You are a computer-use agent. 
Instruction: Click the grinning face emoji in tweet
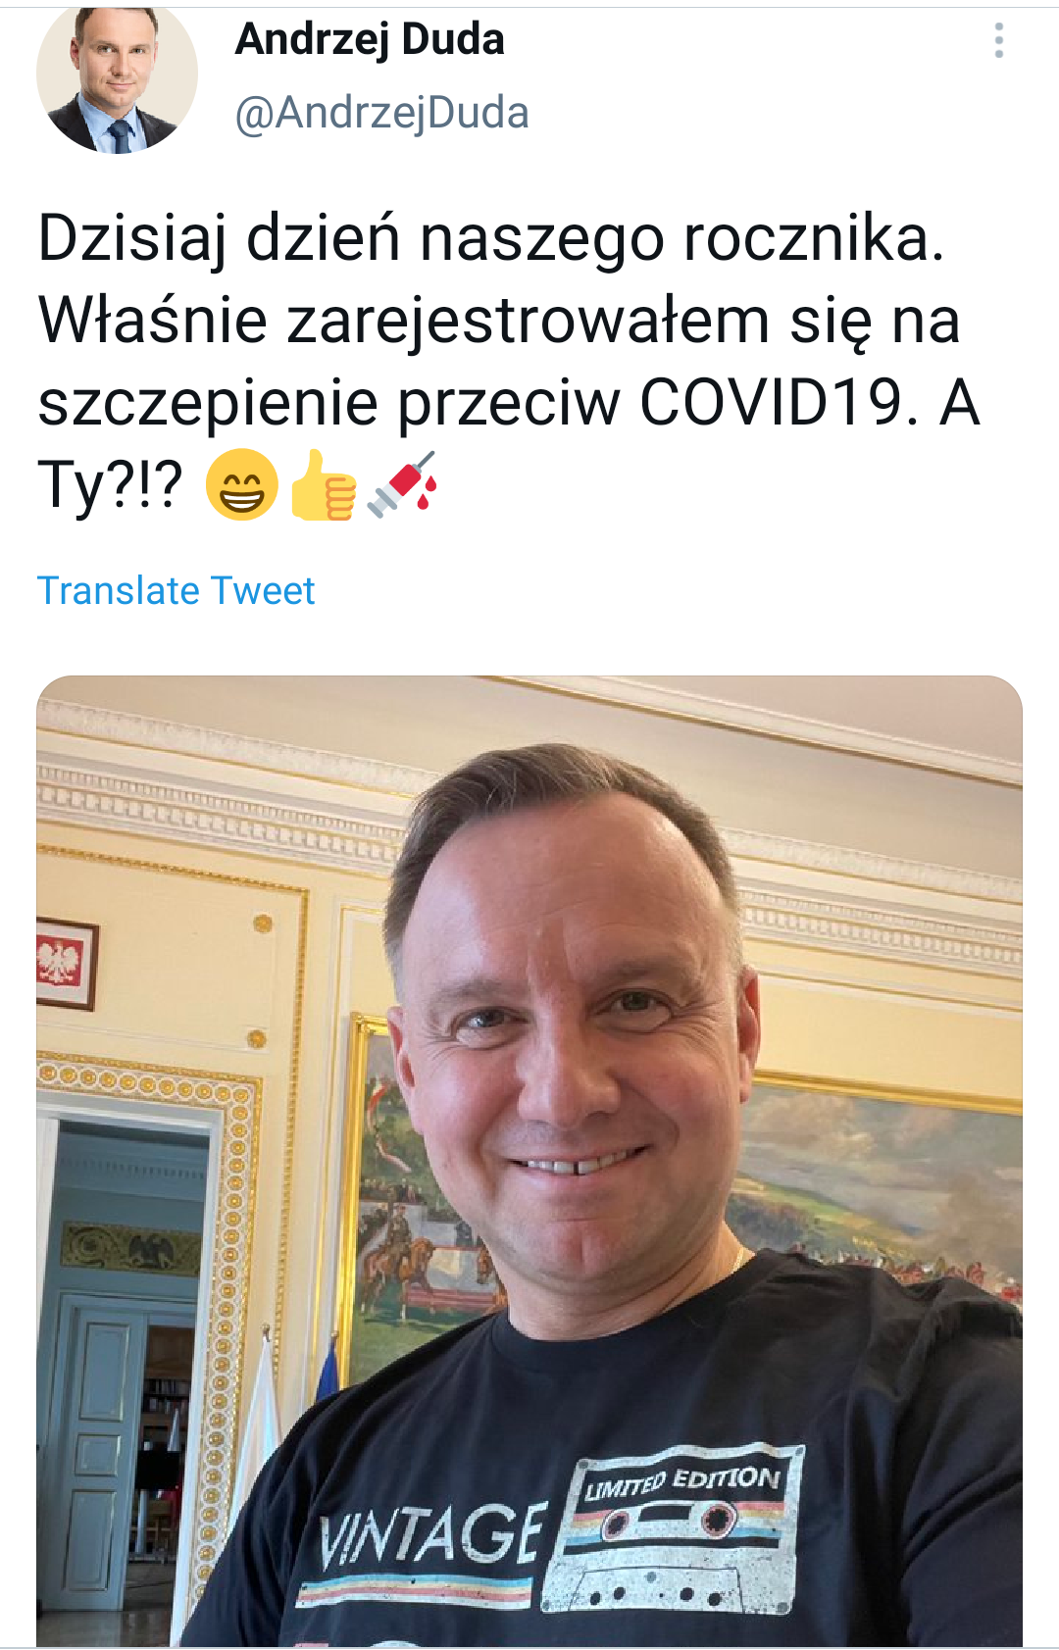click(x=241, y=483)
